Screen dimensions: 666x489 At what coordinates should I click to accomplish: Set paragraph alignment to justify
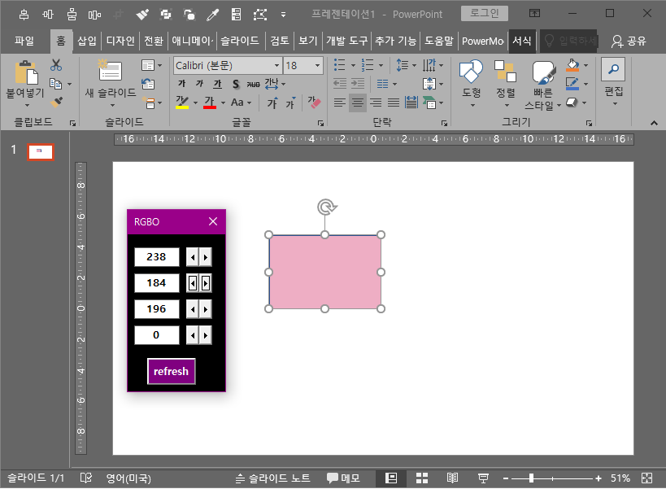394,103
